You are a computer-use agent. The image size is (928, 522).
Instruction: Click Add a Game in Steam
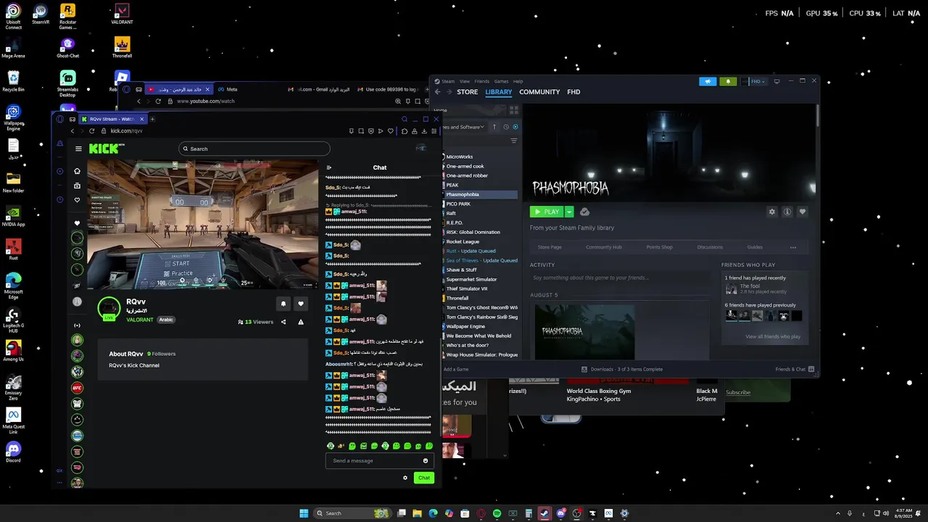coord(456,369)
